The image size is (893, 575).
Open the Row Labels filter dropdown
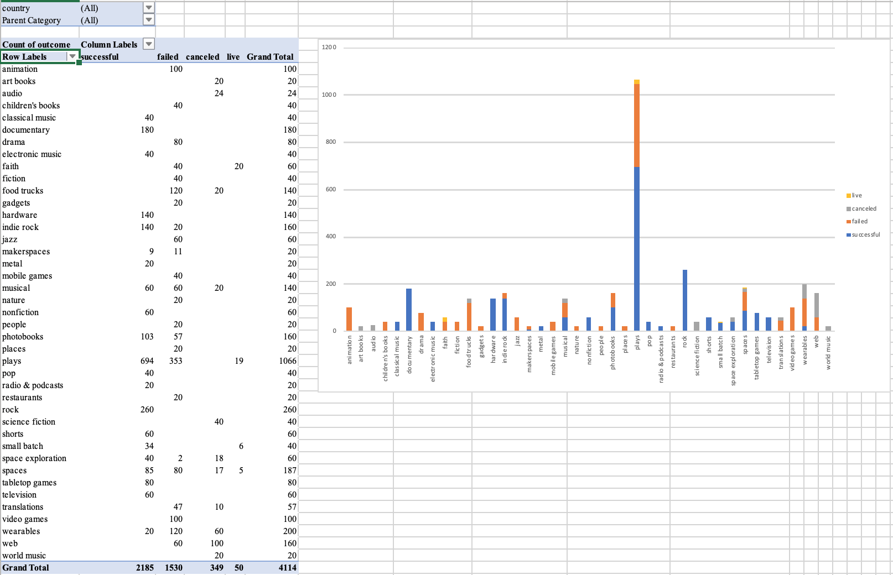(x=74, y=56)
